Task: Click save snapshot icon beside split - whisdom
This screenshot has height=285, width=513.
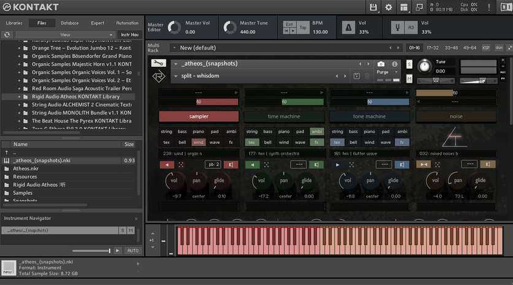Action: tap(357, 76)
